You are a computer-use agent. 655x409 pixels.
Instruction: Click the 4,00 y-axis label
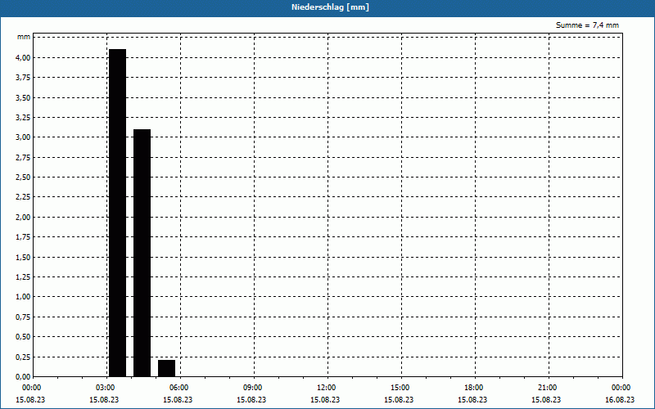pyautogui.click(x=23, y=57)
